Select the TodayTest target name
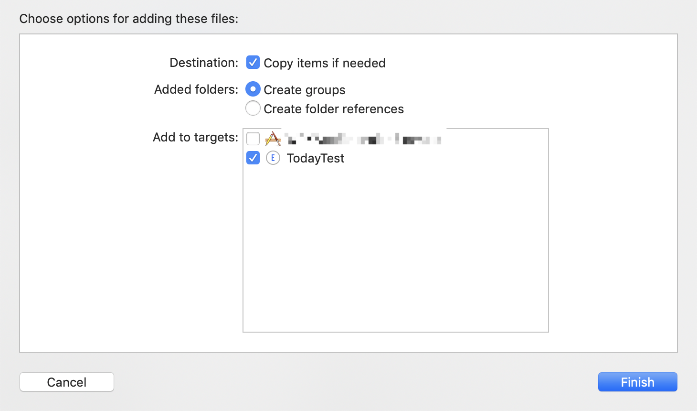697x411 pixels. click(x=315, y=158)
